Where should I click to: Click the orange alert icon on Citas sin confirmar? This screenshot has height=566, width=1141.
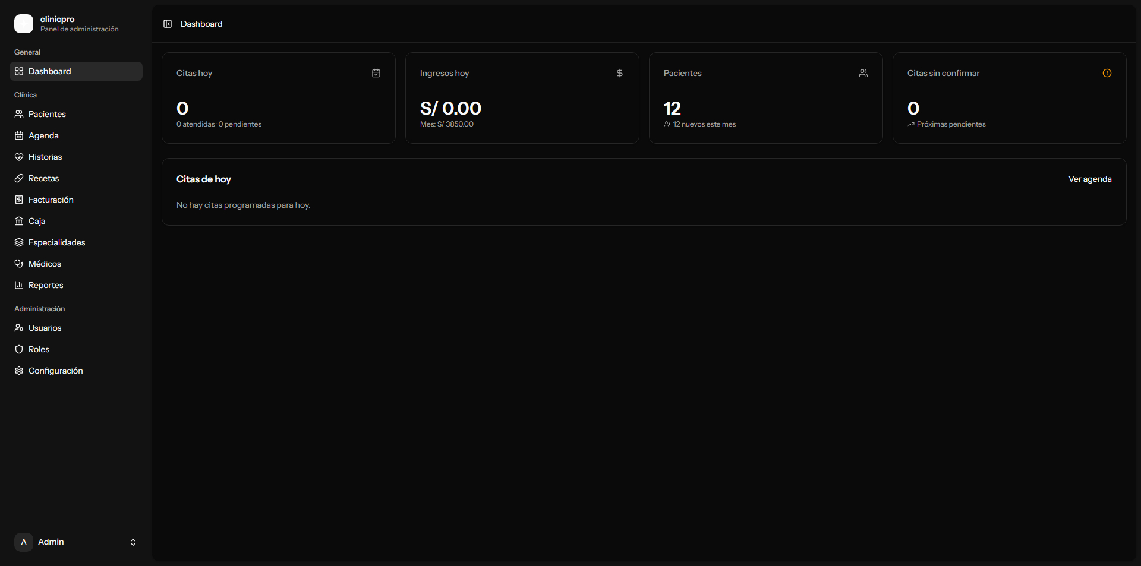pos(1107,73)
